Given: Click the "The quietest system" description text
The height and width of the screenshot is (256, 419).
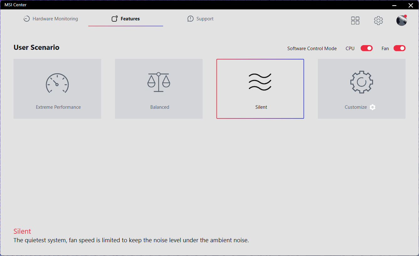Looking at the screenshot, I should pyautogui.click(x=131, y=241).
